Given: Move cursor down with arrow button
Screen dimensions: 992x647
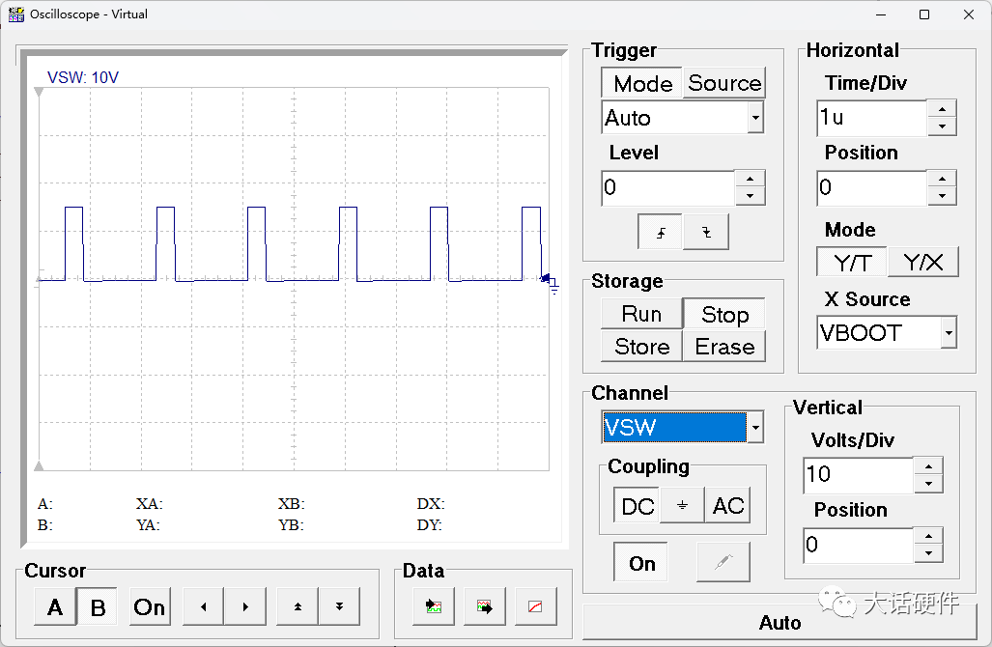Looking at the screenshot, I should point(340,606).
